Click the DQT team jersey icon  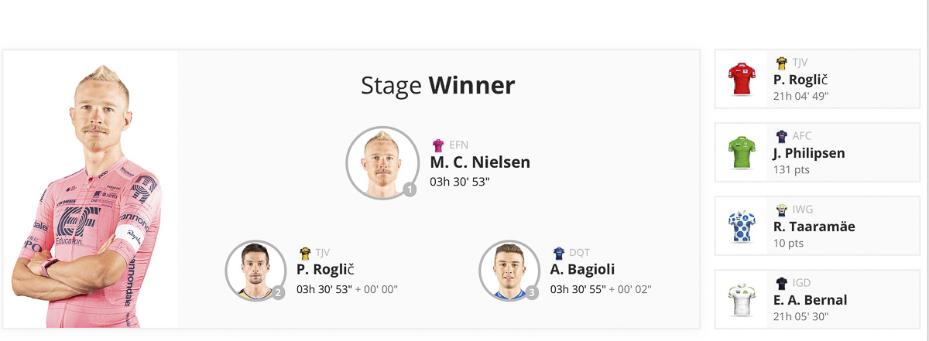click(559, 253)
